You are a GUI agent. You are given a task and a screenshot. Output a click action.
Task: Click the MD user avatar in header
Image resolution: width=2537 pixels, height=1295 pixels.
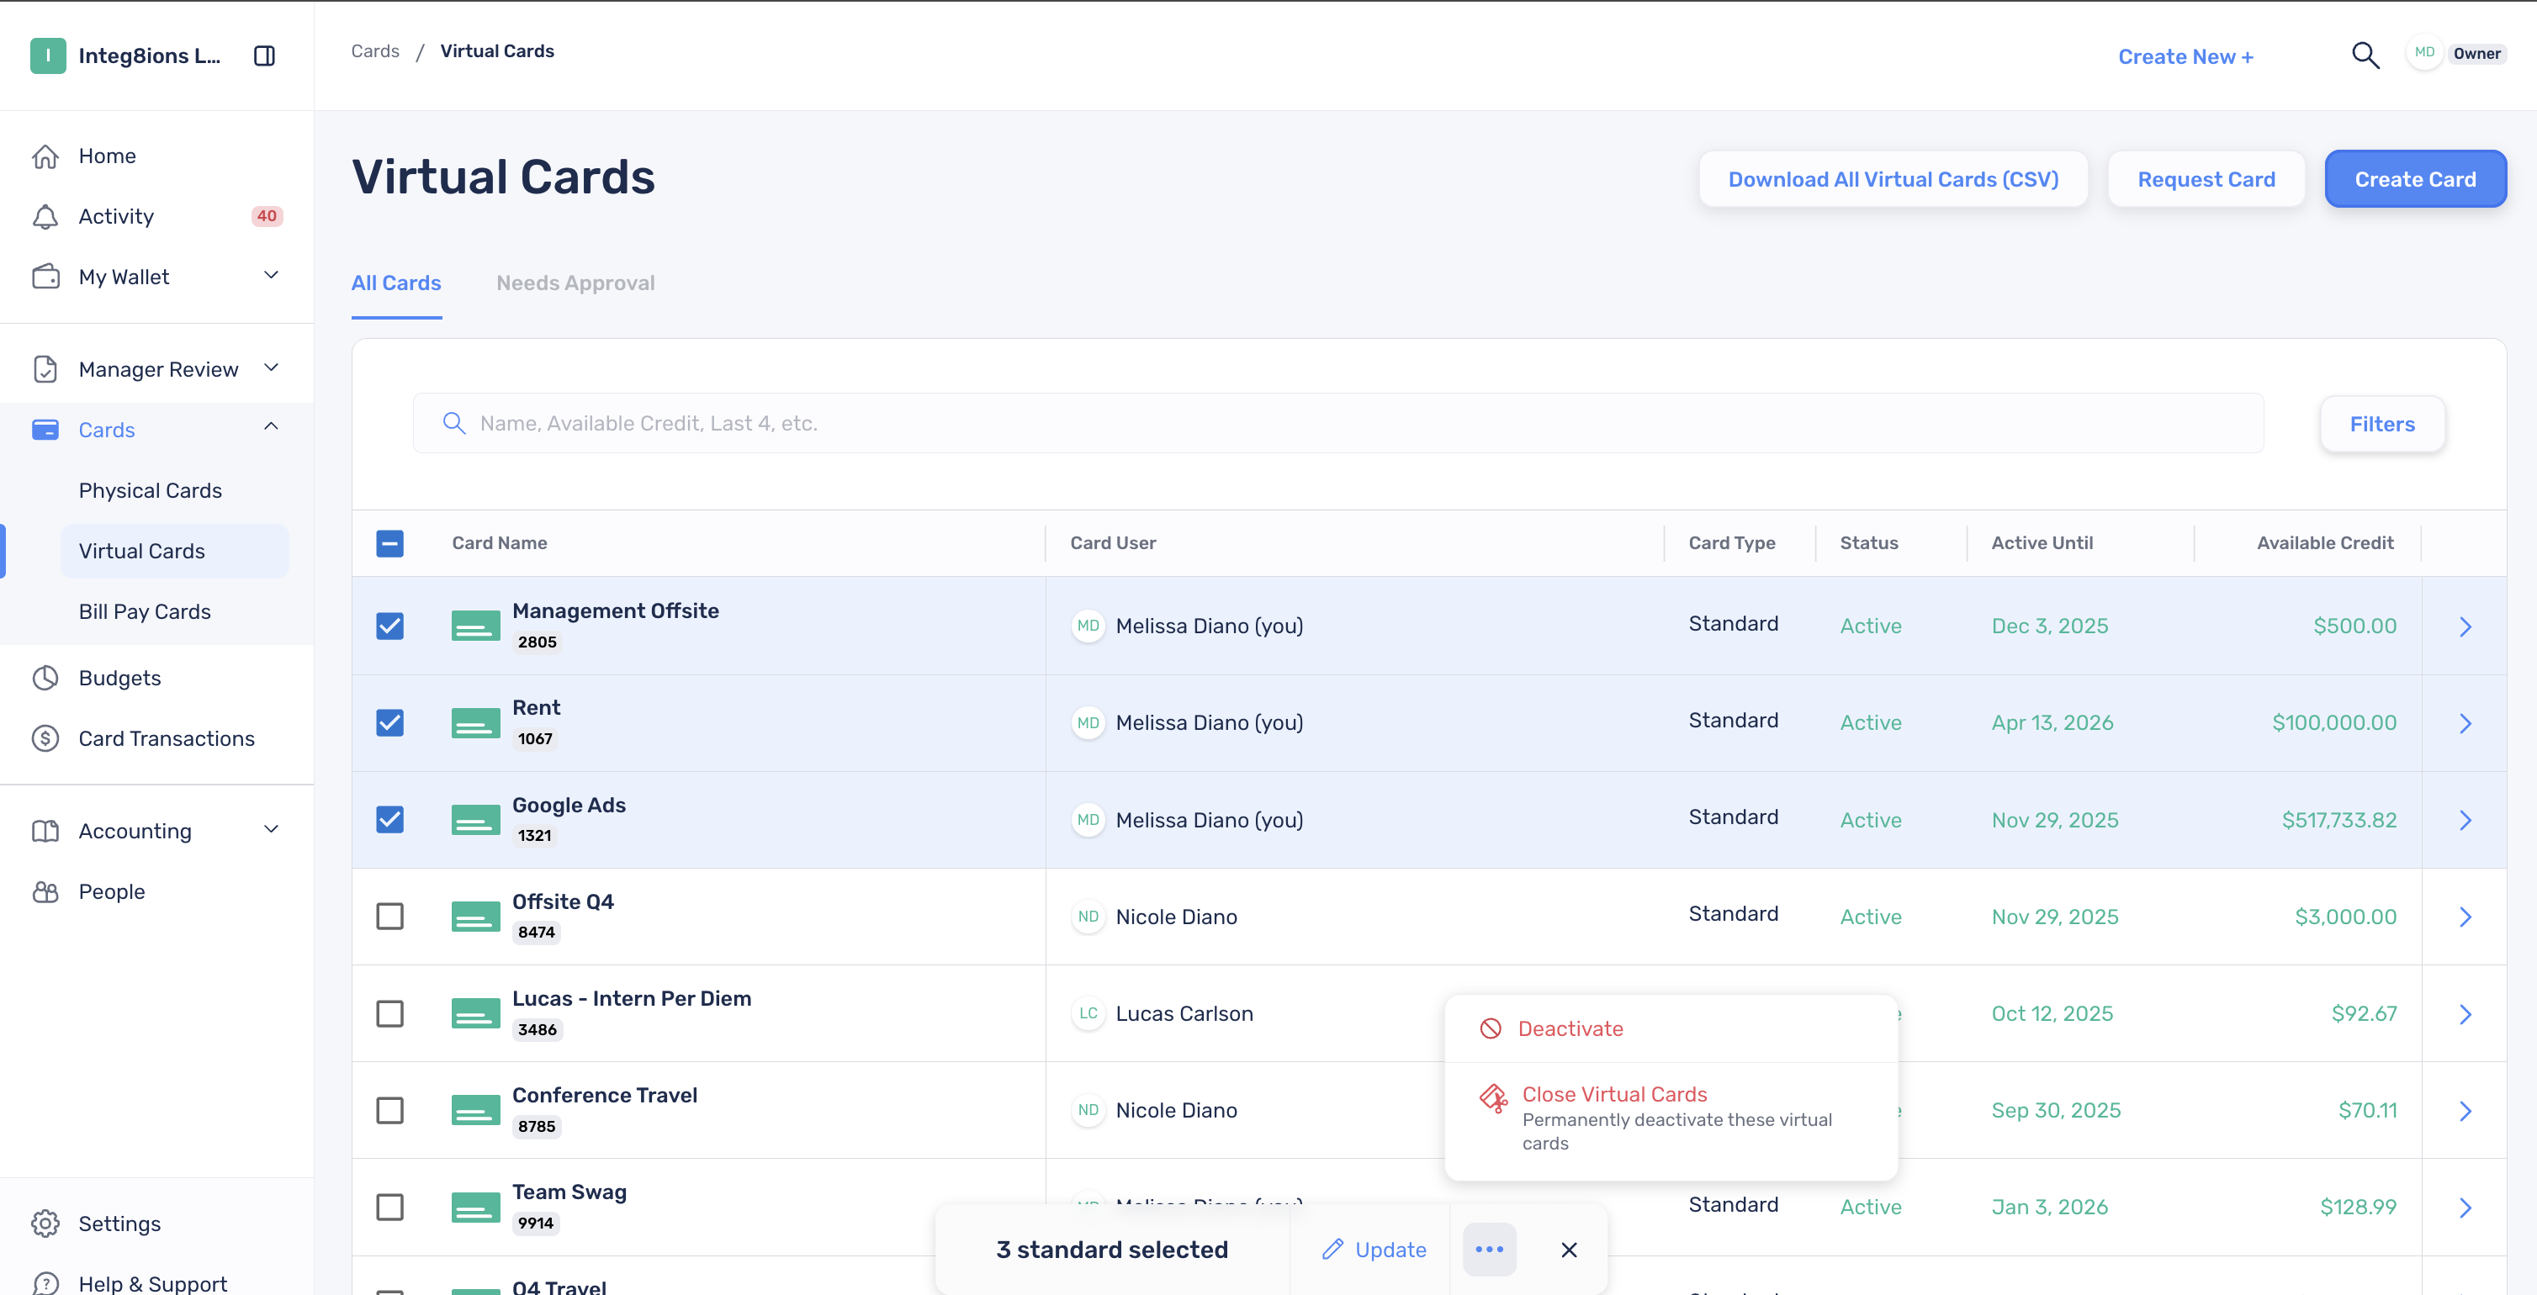click(2423, 53)
